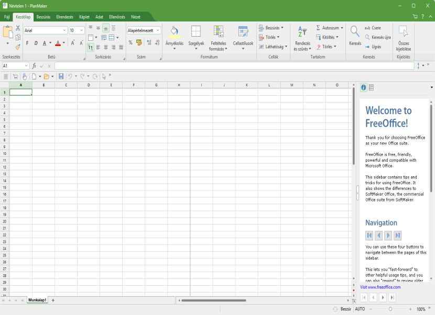The image size is (435, 315).
Task: Toggle justify horizontal alignment
Action: tap(121, 48)
